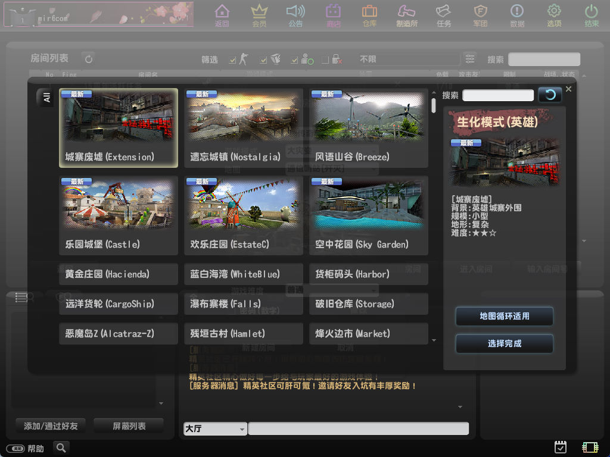Select the 空中花园 (Sky Garden) map
Screen dimensions: 610x457
pos(368,215)
